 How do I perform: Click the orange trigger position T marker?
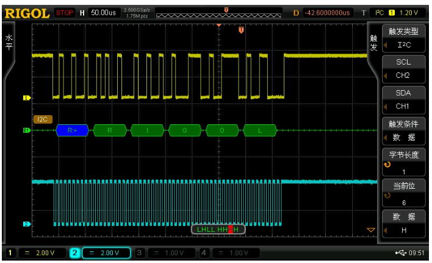point(241,30)
